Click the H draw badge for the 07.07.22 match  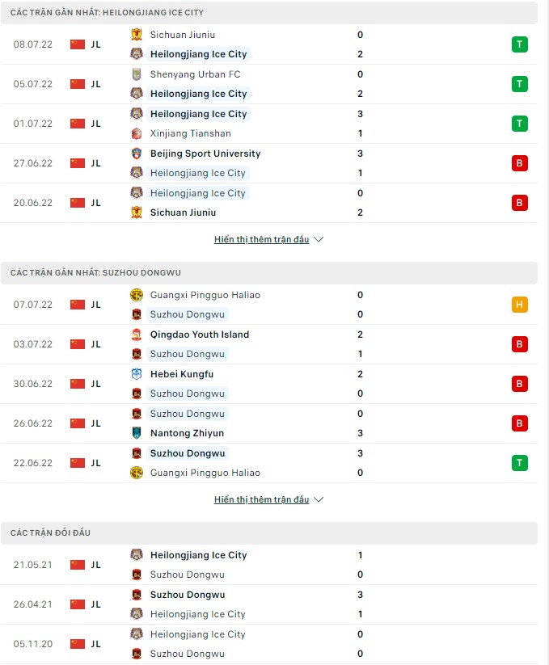coord(519,305)
